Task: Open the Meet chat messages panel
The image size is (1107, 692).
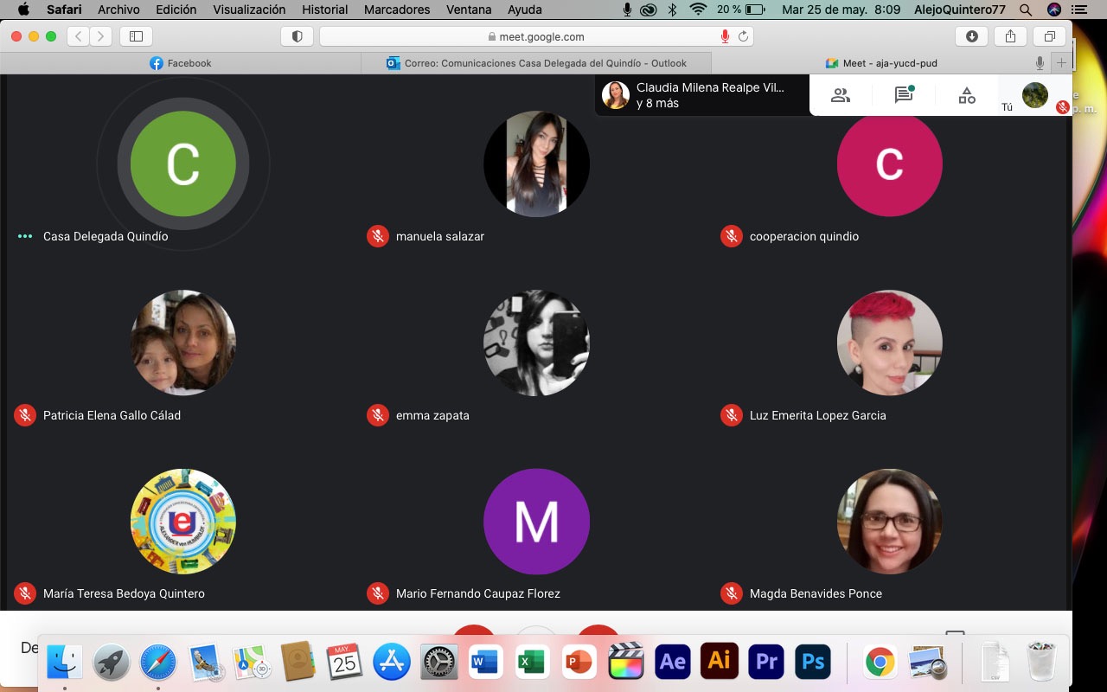Action: [x=904, y=95]
